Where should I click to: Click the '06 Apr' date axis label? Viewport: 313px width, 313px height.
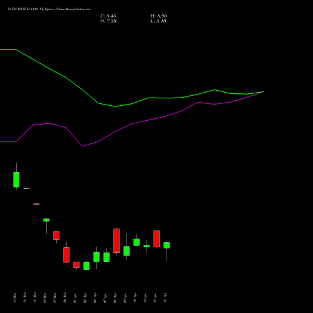(x=95, y=299)
